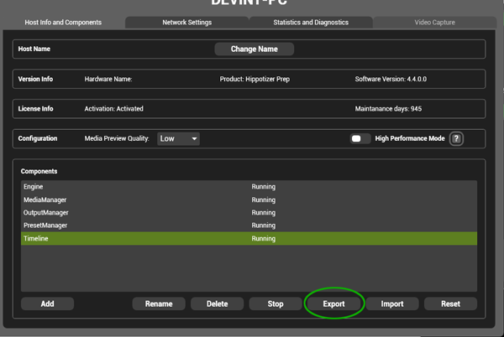This screenshot has width=504, height=337.
Task: Add a new component
Action: (47, 303)
